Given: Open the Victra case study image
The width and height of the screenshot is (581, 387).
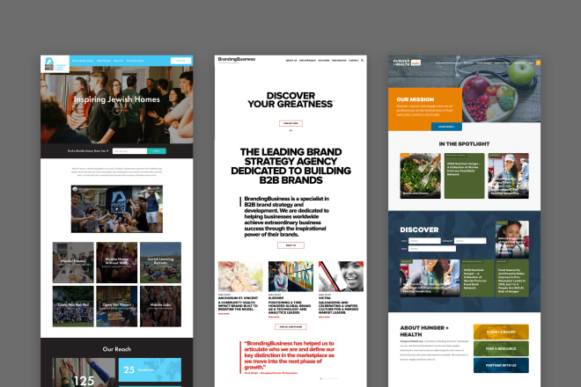Looking at the screenshot, I should tap(341, 276).
